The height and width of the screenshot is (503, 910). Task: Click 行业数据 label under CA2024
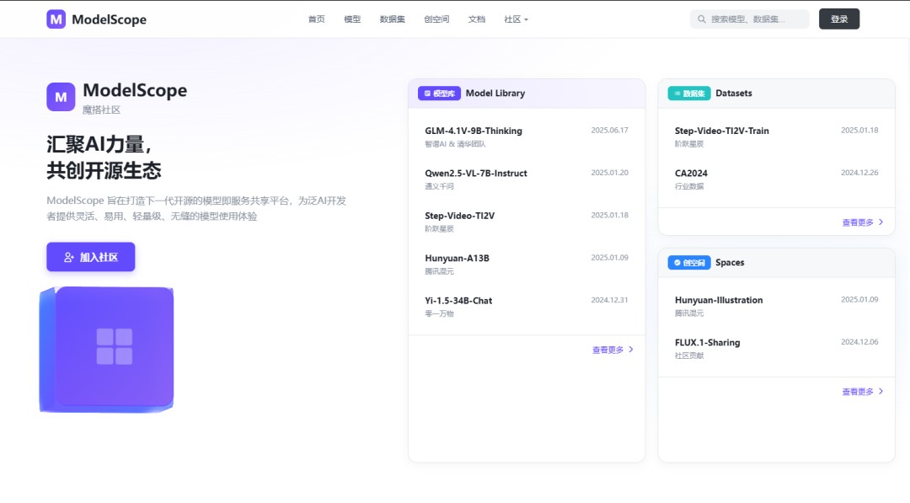click(x=689, y=187)
